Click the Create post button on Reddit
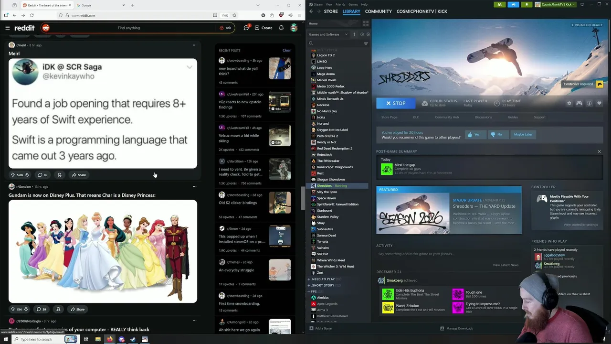Screen dimensions: 611x344 click(x=263, y=28)
